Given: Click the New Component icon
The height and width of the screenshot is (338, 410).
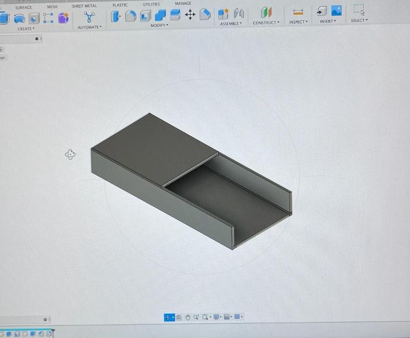Looking at the screenshot, I should 223,14.
